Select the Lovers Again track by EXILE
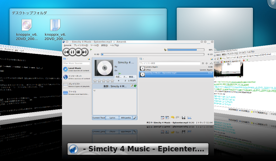Image resolution: width=276 pixels, height=161 pixels. 176,68
